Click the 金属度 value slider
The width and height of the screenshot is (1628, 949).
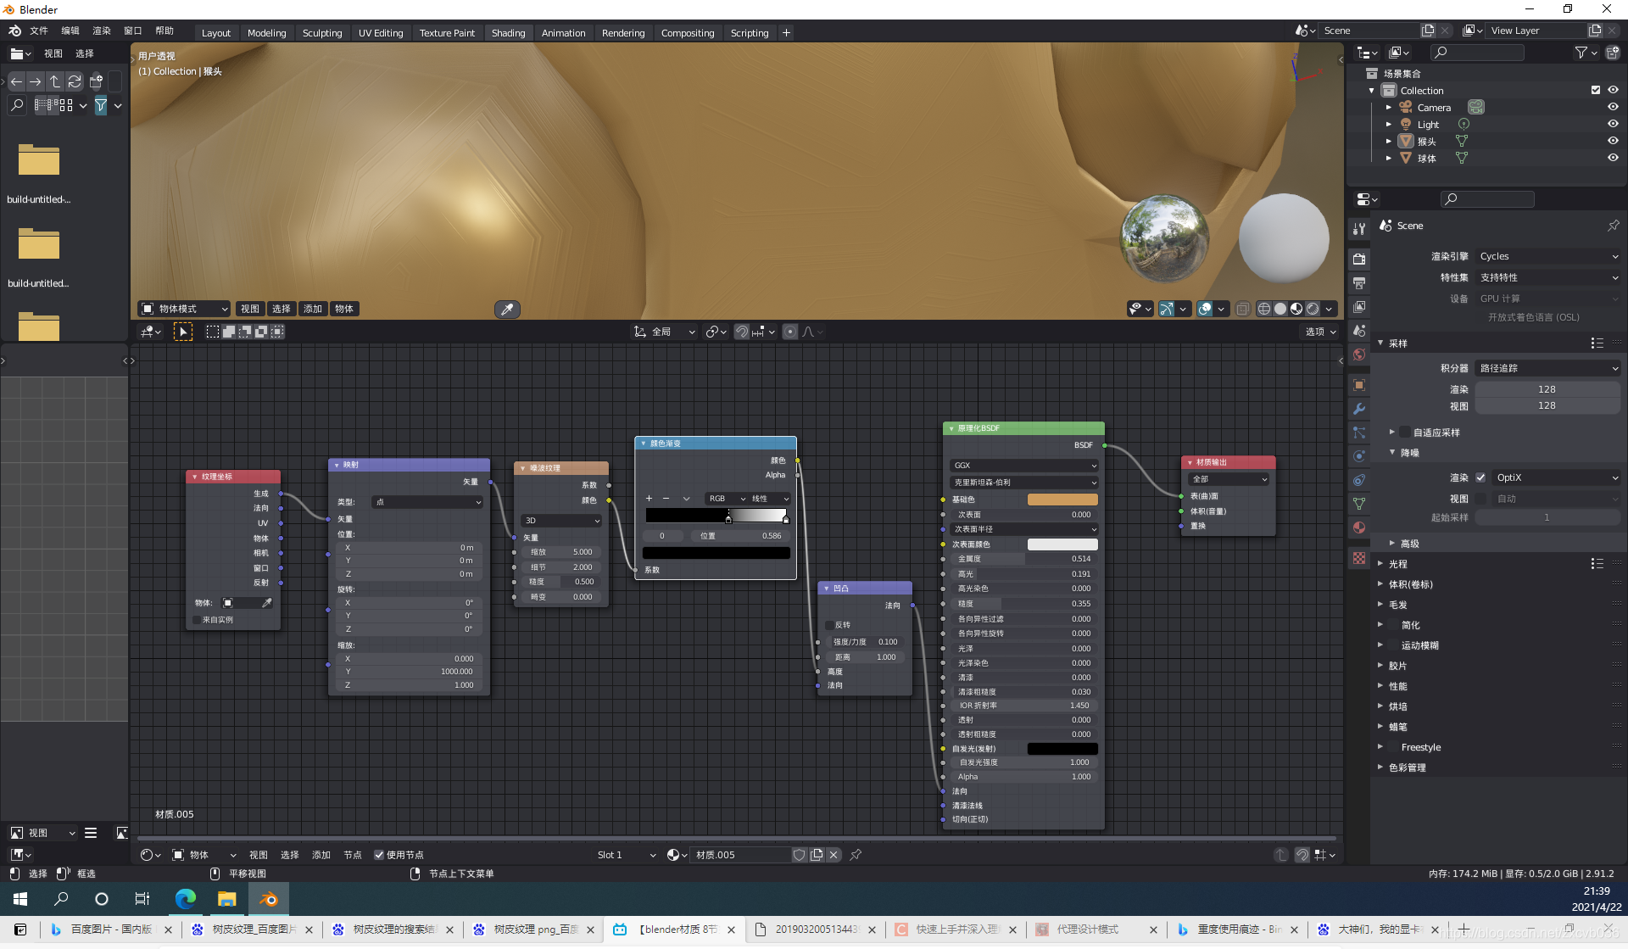pyautogui.click(x=1023, y=559)
